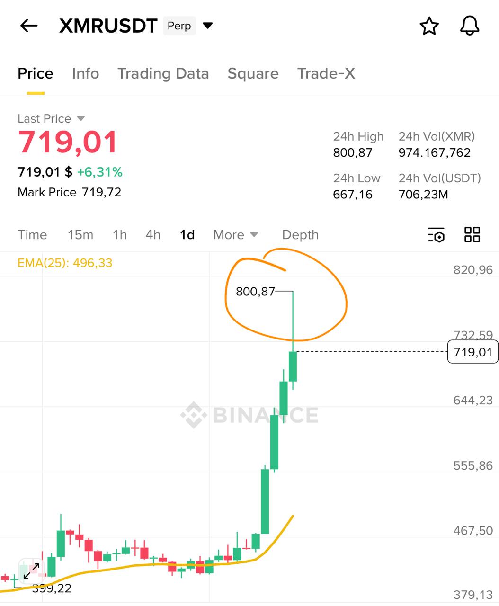
Task: Tap the EMA(25) indicator label
Action: (x=65, y=263)
